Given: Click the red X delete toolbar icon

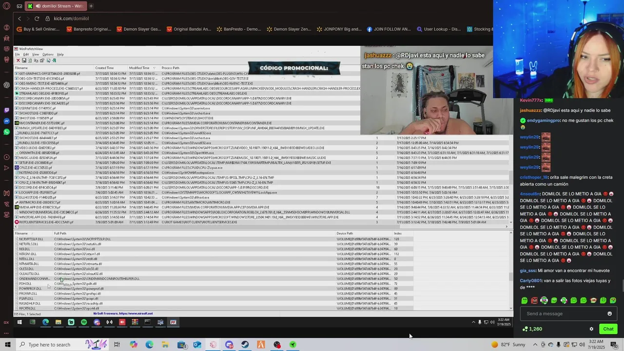Looking at the screenshot, I should click(x=18, y=60).
